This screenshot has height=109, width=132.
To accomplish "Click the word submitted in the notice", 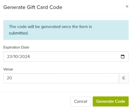I will click(19, 33).
